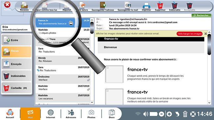Click the Brice account box
The width and height of the screenshot is (214, 120).
coord(16,28)
